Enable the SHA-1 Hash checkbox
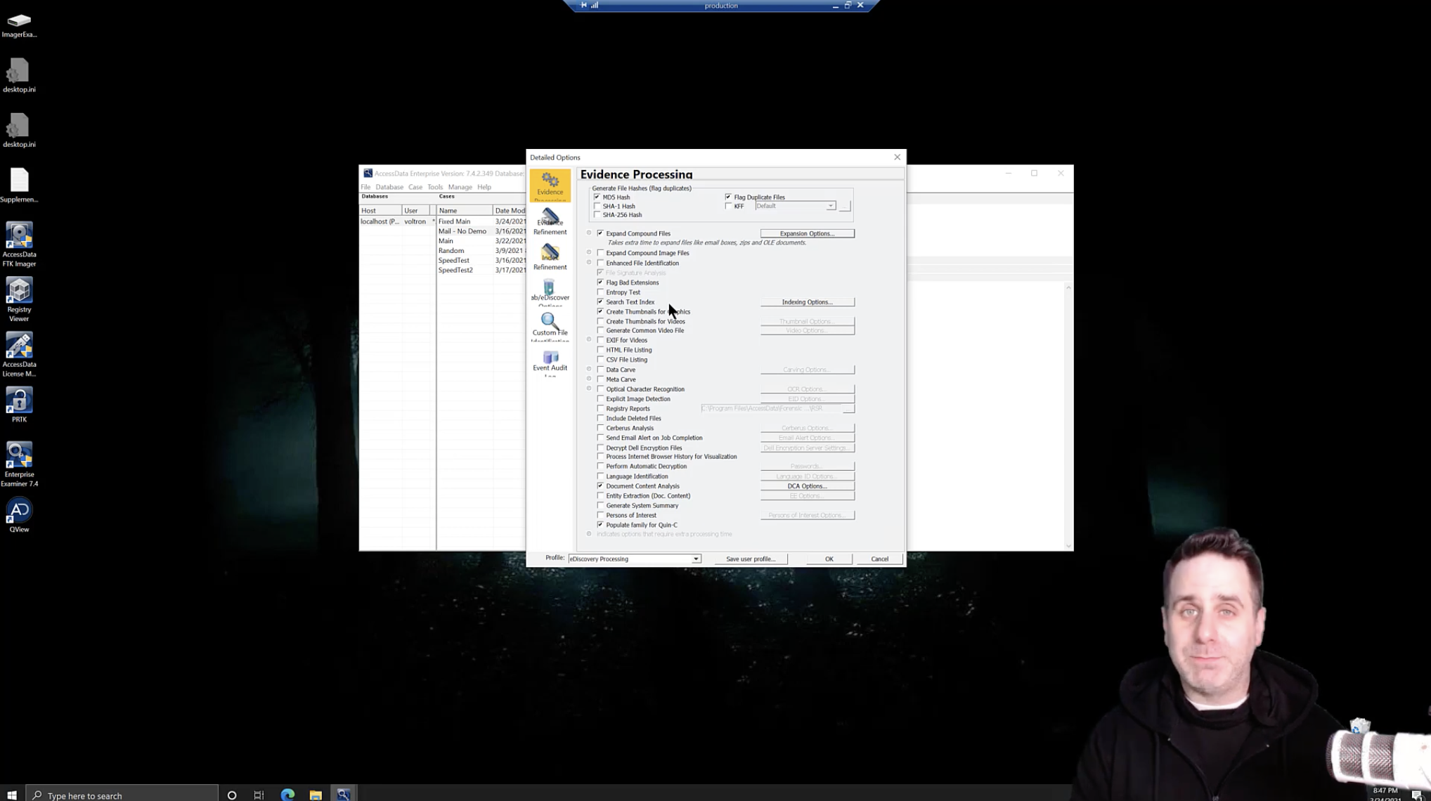 tap(598, 206)
